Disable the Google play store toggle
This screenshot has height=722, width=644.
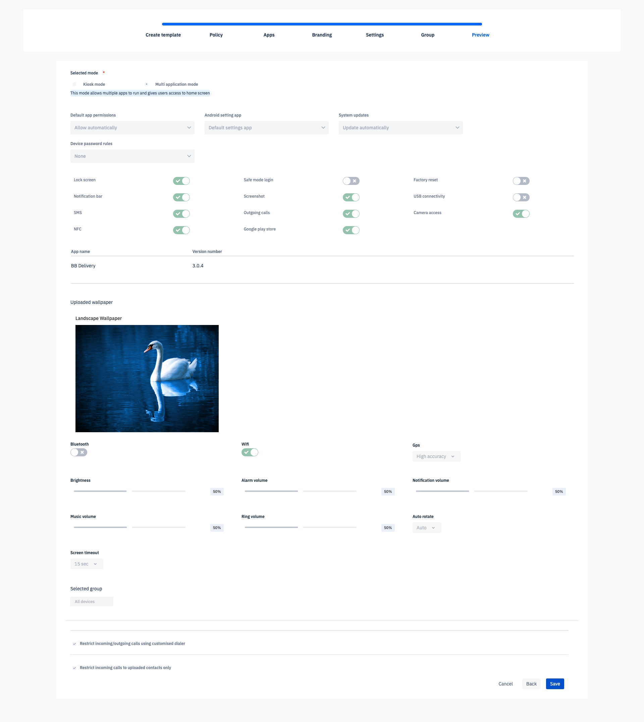(x=351, y=230)
